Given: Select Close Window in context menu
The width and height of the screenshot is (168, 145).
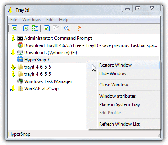Looking at the screenshot, I should click(123, 85).
